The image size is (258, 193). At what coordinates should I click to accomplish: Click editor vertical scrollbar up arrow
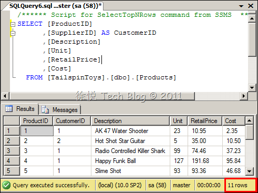pyautogui.click(x=252, y=18)
